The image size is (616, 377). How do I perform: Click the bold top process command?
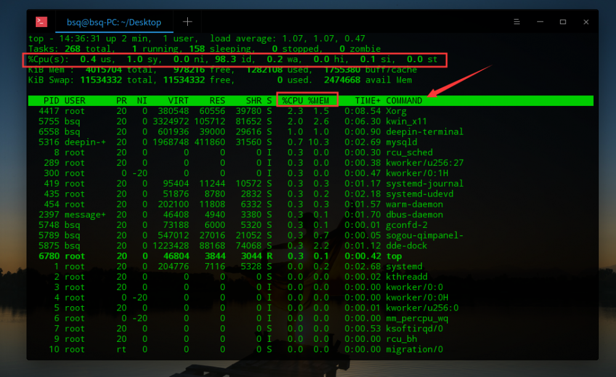point(394,256)
